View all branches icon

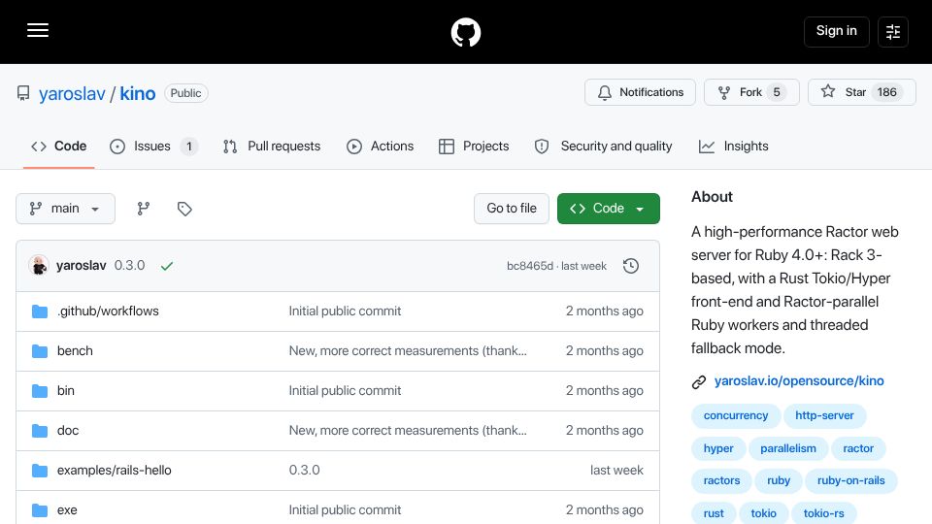pyautogui.click(x=144, y=209)
